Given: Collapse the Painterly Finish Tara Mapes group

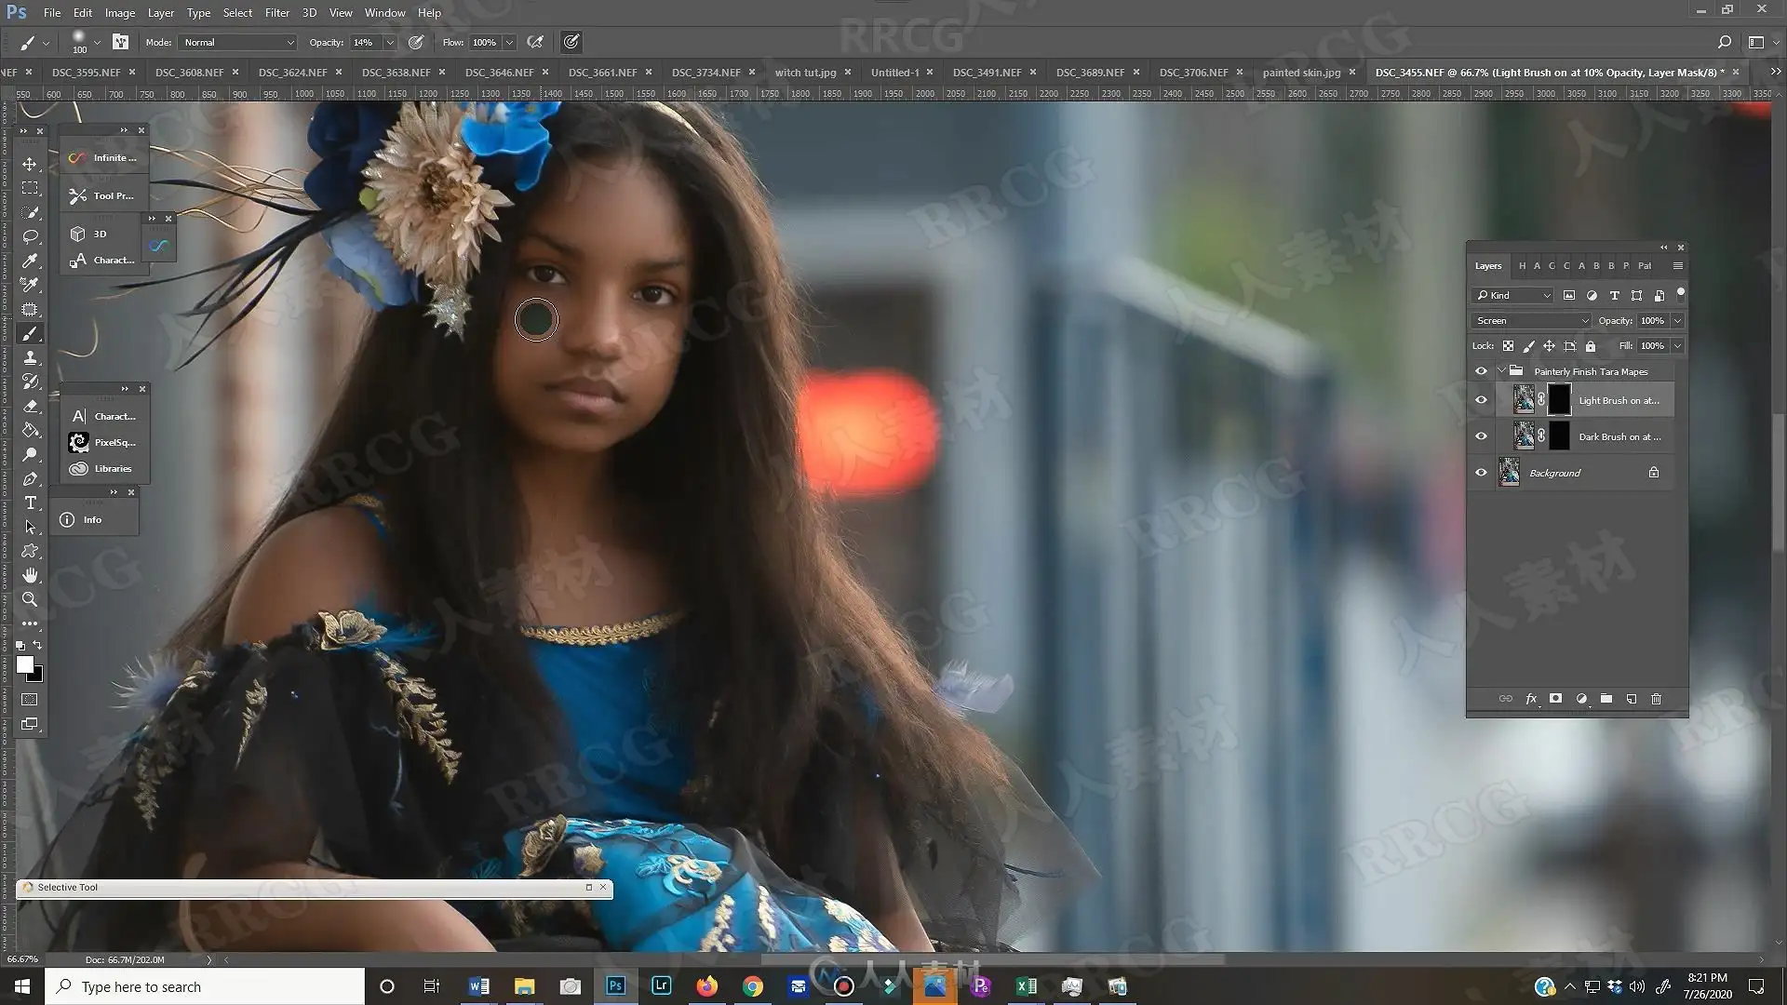Looking at the screenshot, I should 1501,371.
